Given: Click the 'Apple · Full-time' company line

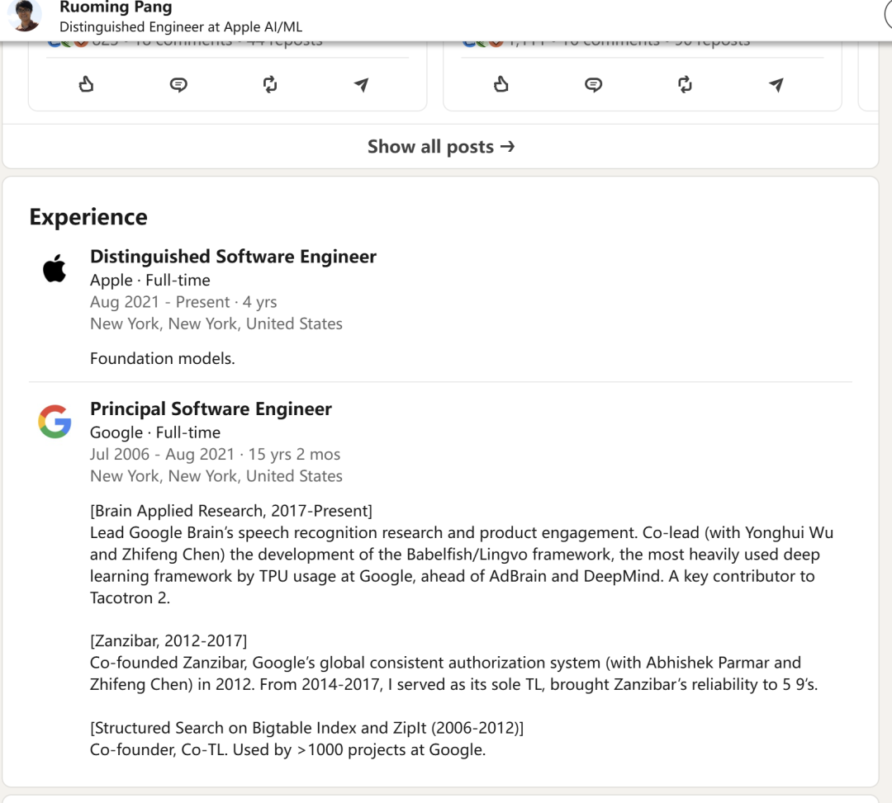Looking at the screenshot, I should point(150,281).
